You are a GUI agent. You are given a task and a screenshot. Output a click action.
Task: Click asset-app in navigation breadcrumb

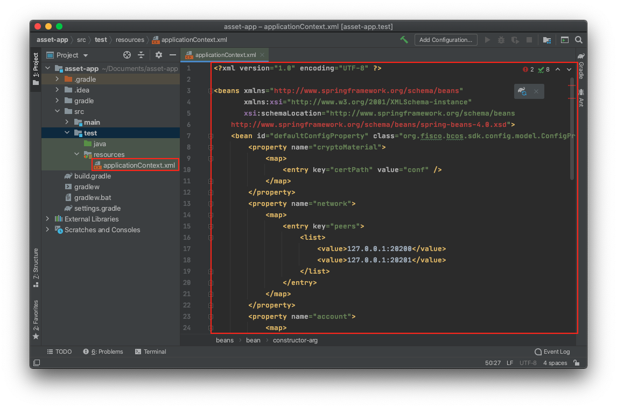point(52,40)
